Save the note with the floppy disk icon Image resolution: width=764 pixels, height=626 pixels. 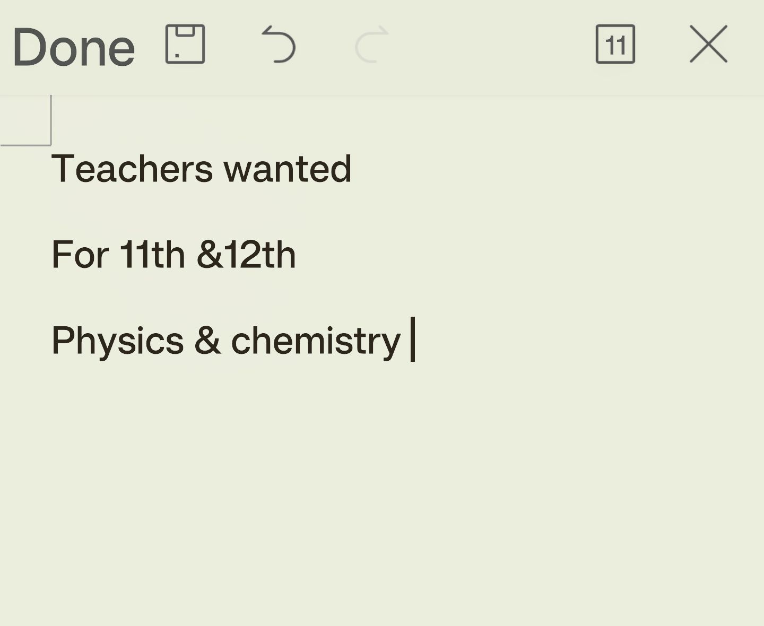click(185, 45)
